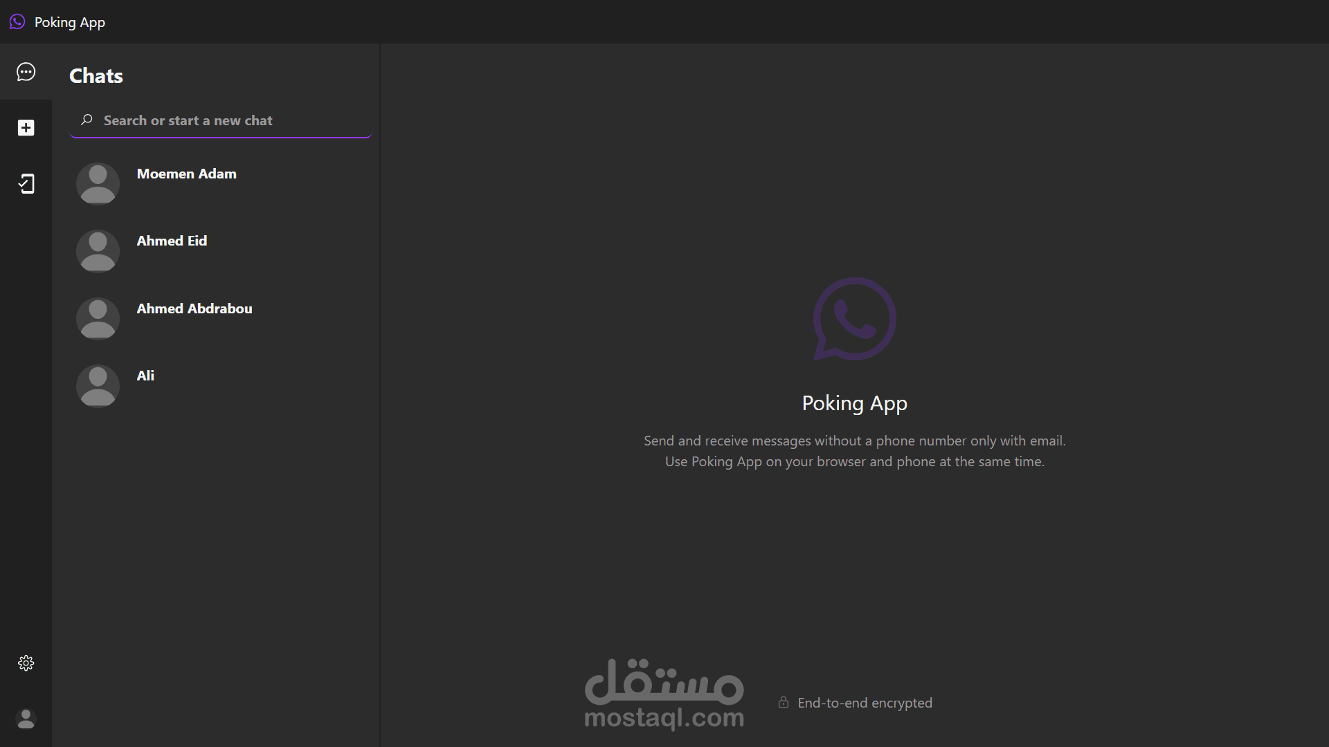1329x747 pixels.
Task: Open the chat named Ali
Action: [145, 376]
